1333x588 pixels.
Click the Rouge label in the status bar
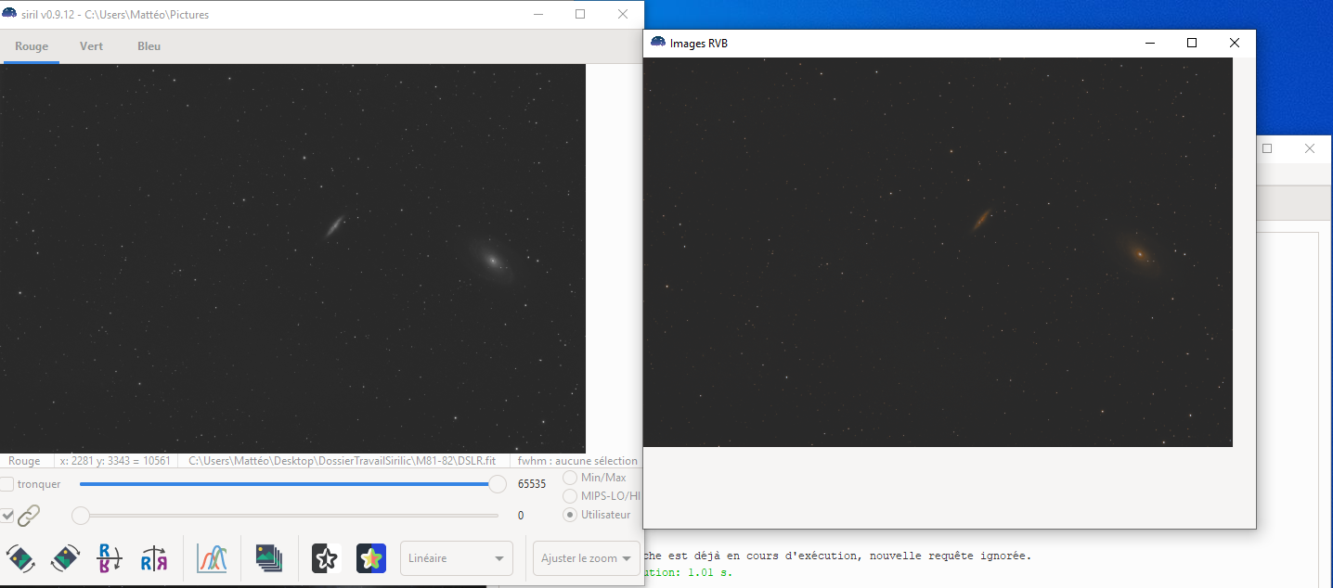[24, 461]
